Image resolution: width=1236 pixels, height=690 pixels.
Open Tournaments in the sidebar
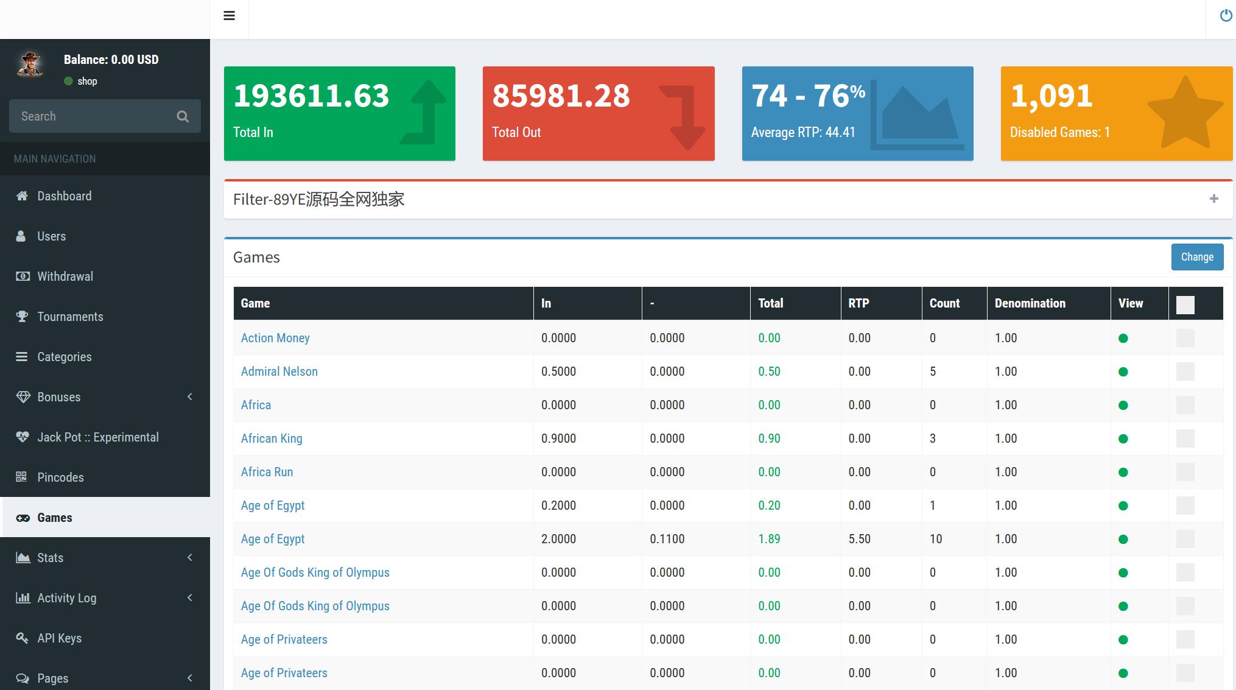105,317
